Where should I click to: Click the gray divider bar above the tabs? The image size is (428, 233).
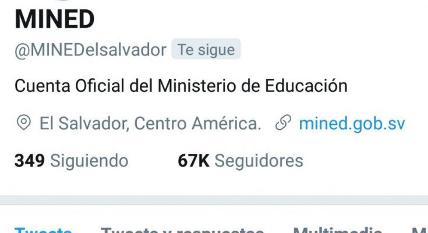pyautogui.click(x=214, y=200)
